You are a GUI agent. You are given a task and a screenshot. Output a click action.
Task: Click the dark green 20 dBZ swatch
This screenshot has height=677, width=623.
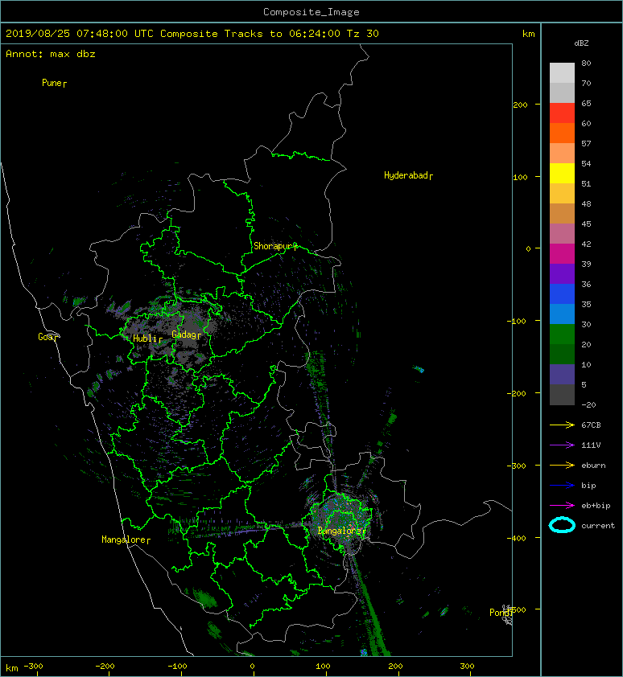coord(562,354)
